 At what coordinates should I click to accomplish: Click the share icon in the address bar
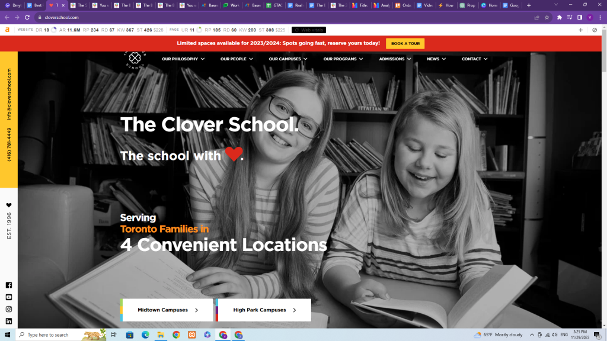coord(536,17)
